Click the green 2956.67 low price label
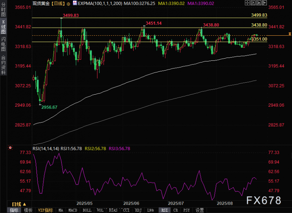292x213 pixels. (49, 107)
